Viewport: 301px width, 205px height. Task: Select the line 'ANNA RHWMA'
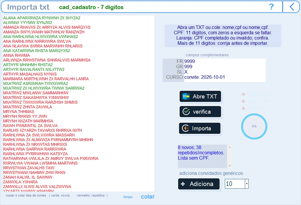coord(16,55)
